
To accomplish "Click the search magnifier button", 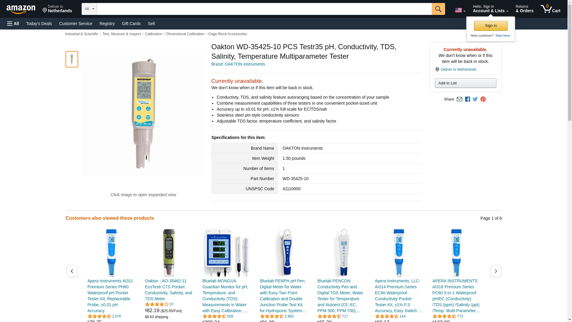I will (x=438, y=9).
